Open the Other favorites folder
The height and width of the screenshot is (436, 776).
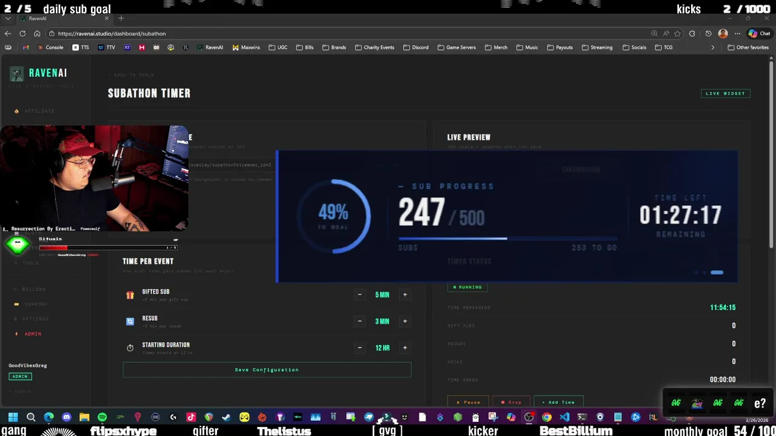point(748,47)
